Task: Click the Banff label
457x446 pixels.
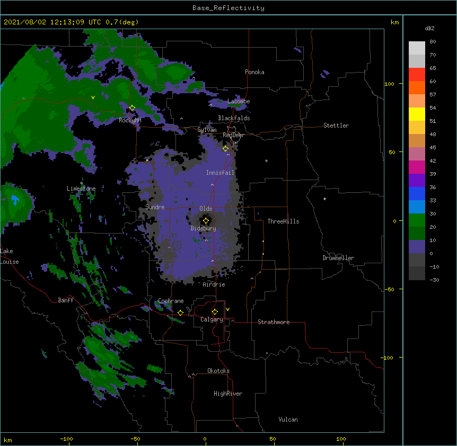Action: [66, 300]
